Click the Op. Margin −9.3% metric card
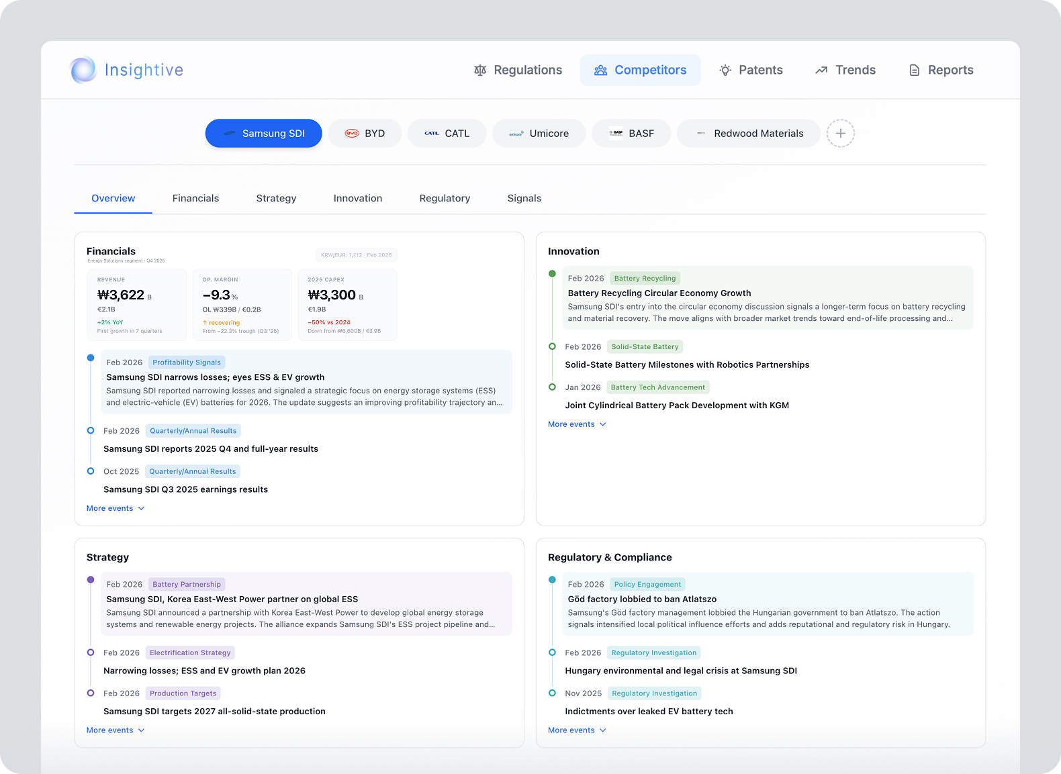The height and width of the screenshot is (774, 1061). click(242, 305)
